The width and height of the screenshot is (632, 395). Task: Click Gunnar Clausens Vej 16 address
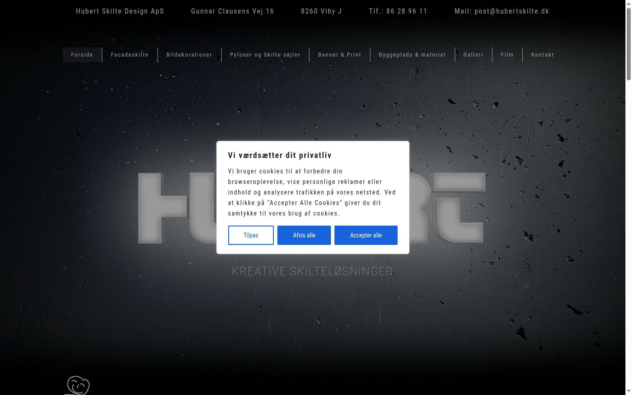233,11
